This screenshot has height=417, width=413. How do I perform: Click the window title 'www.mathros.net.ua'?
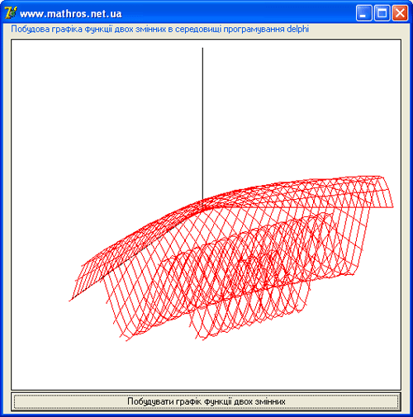point(71,14)
